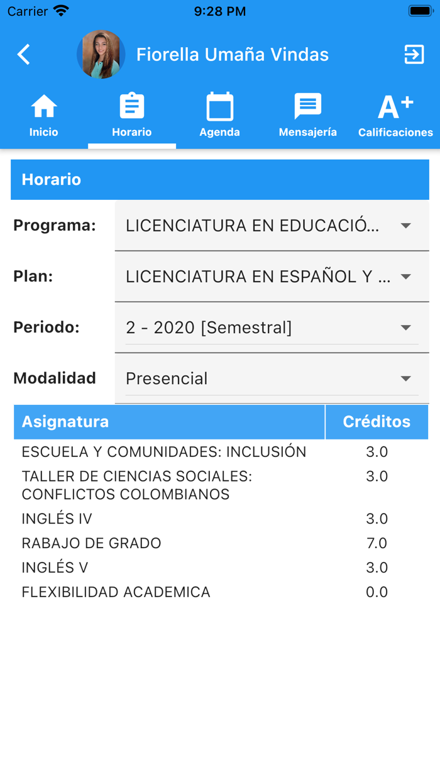Tap the back arrow icon
The height and width of the screenshot is (782, 440).
[x=24, y=55]
